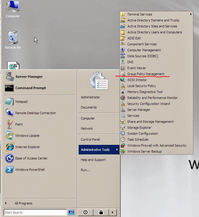Expand the Administrative Tools submenu arrow
The height and width of the screenshot is (217, 199).
coord(117,149)
